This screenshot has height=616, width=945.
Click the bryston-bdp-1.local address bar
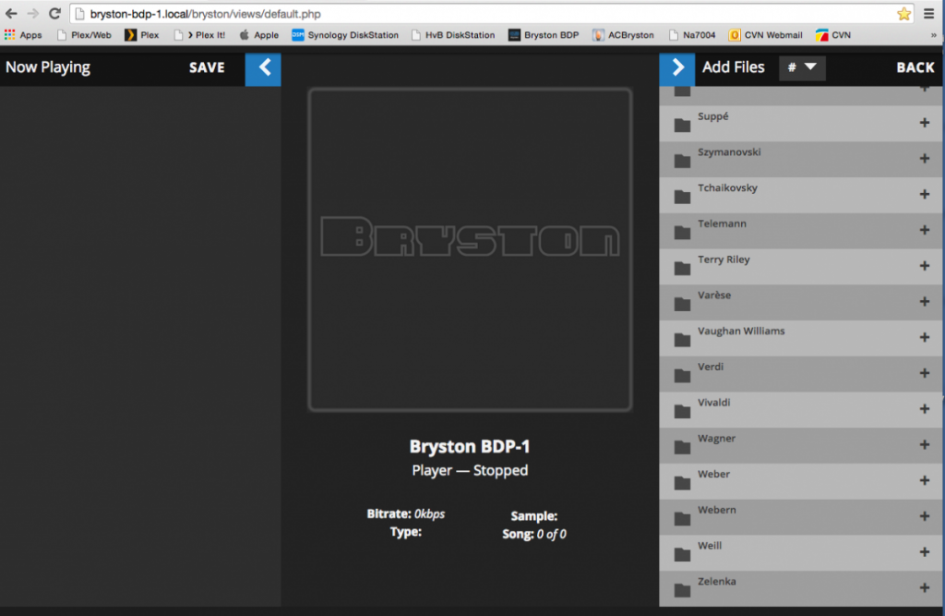(482, 14)
